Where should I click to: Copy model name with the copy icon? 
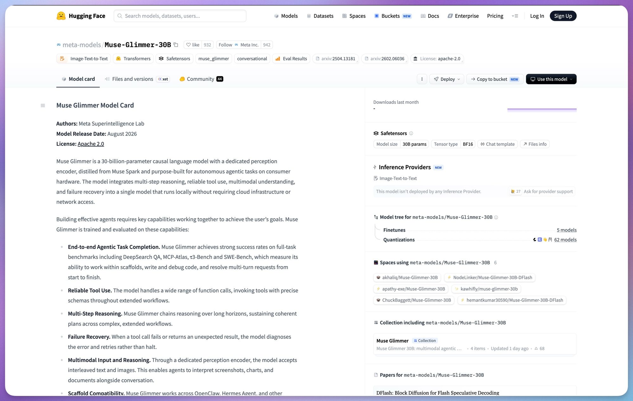click(x=176, y=45)
